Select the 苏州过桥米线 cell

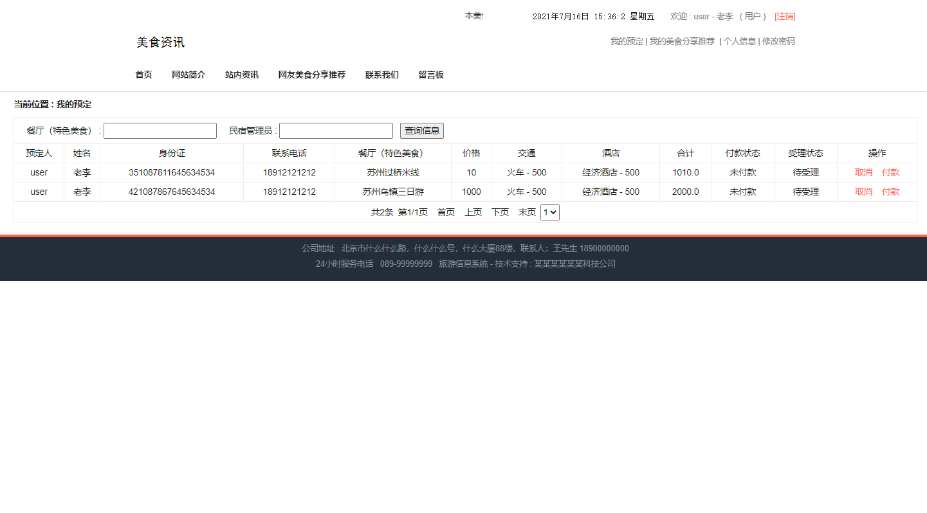pos(393,172)
